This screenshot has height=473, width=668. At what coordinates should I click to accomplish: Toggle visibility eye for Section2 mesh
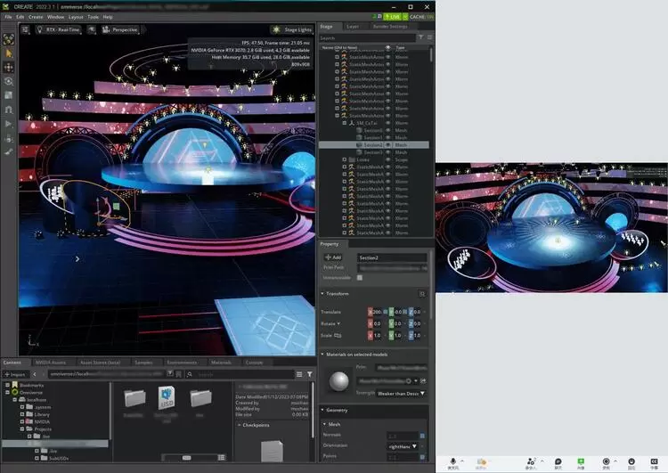point(387,144)
